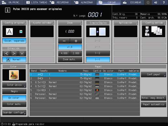Select En color mode
Image resolution: width=168 pixels, height=126 pixels.
(14, 98)
